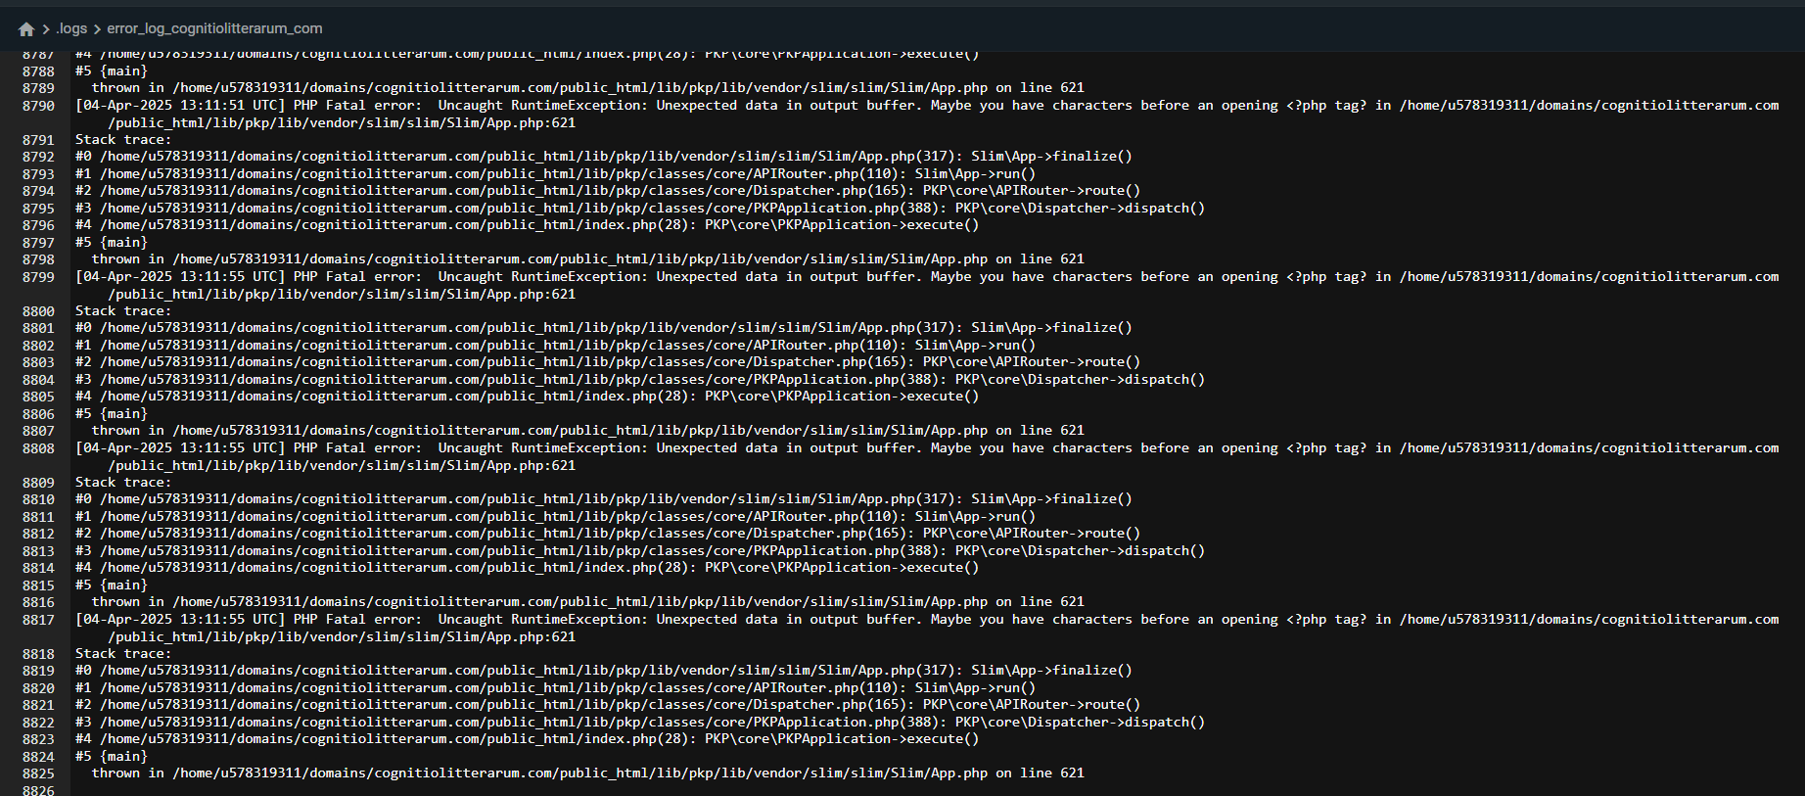The width and height of the screenshot is (1805, 796).
Task: Click 'Stack trace:' on line 8800
Action: (x=123, y=310)
